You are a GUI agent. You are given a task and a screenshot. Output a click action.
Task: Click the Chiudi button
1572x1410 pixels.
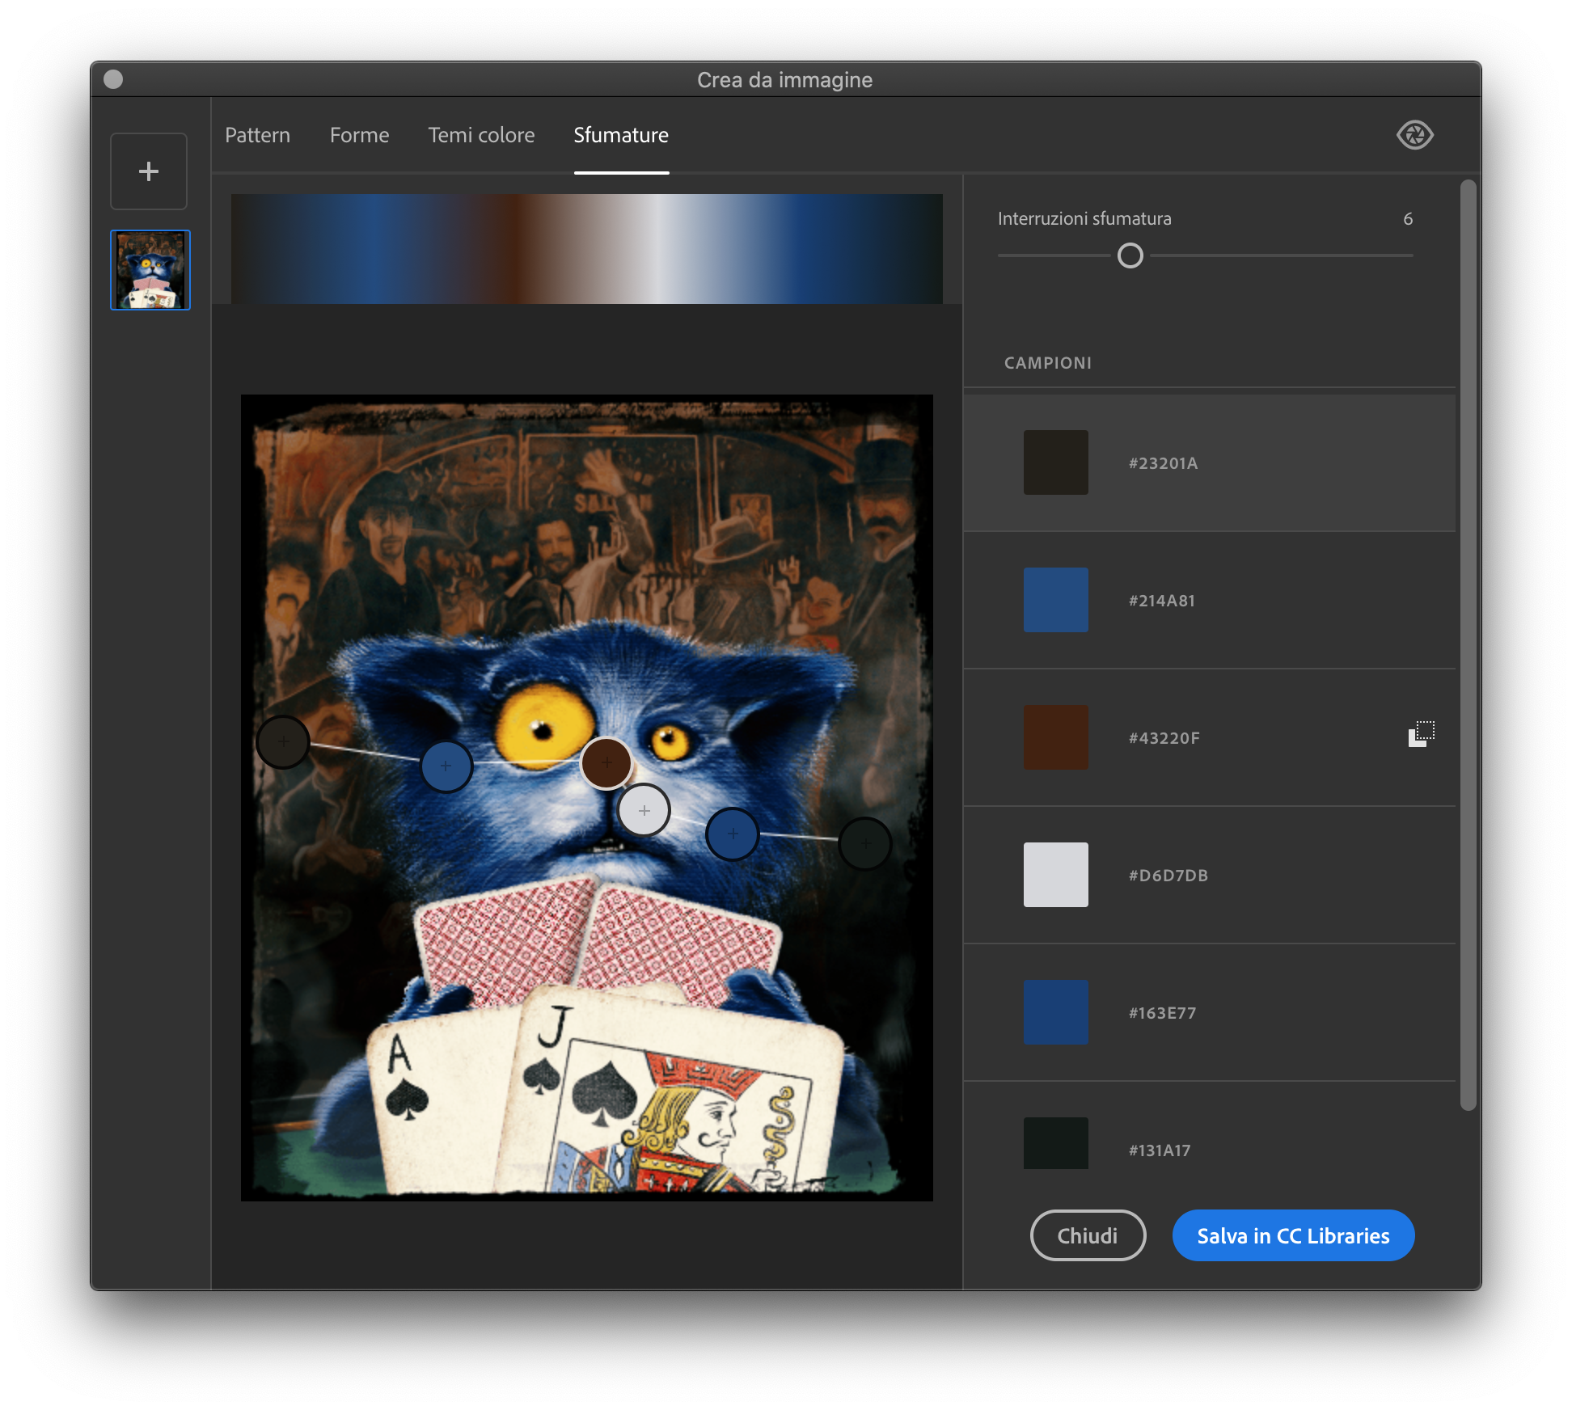1087,1235
